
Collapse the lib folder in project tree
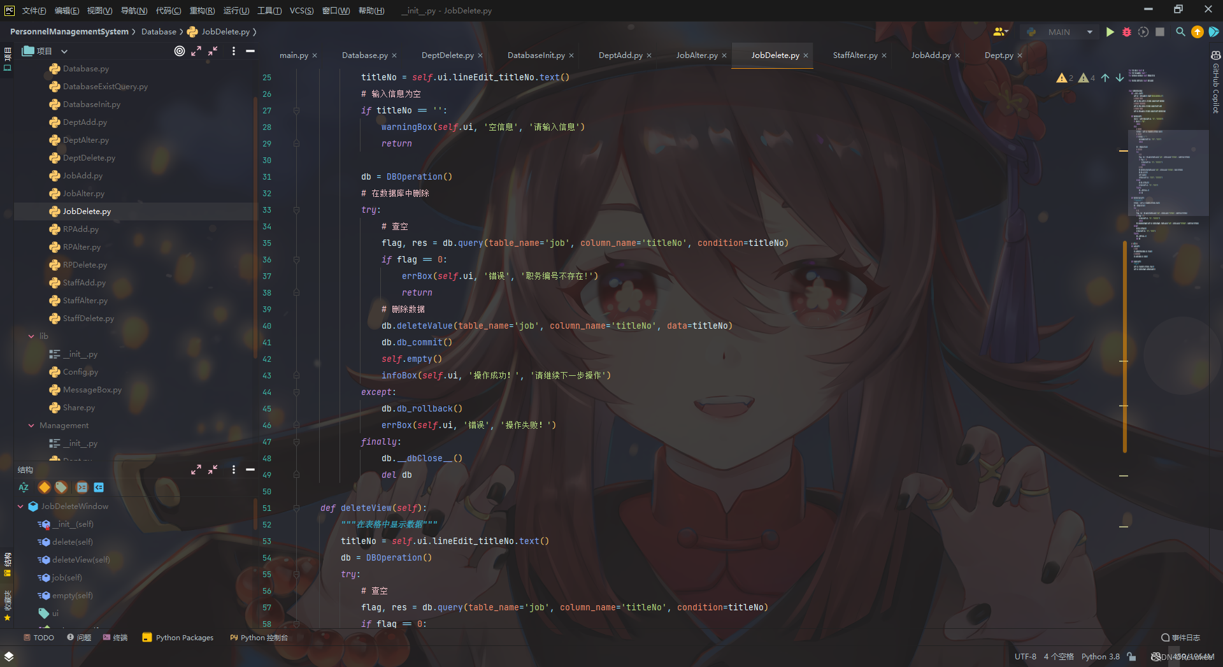(31, 336)
